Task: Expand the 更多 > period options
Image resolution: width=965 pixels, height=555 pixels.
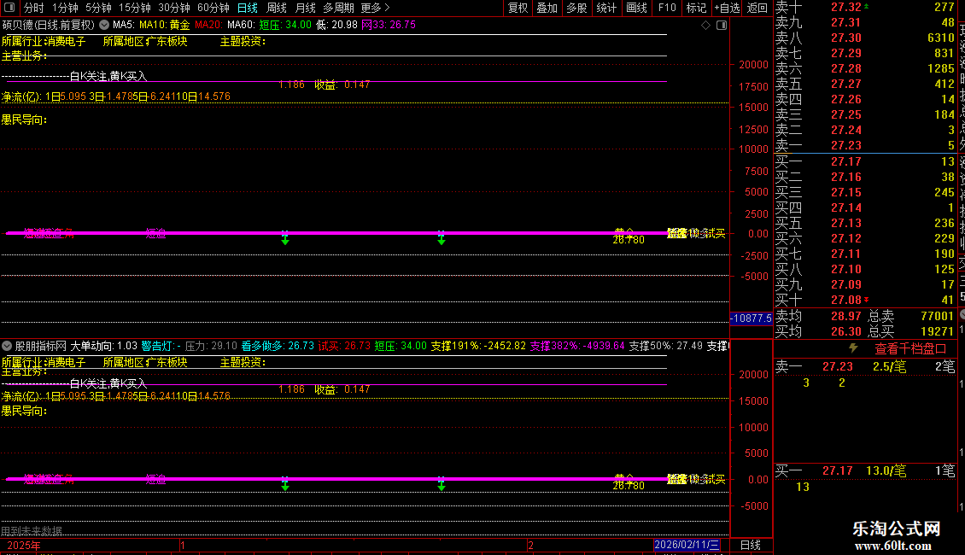Action: (x=376, y=8)
